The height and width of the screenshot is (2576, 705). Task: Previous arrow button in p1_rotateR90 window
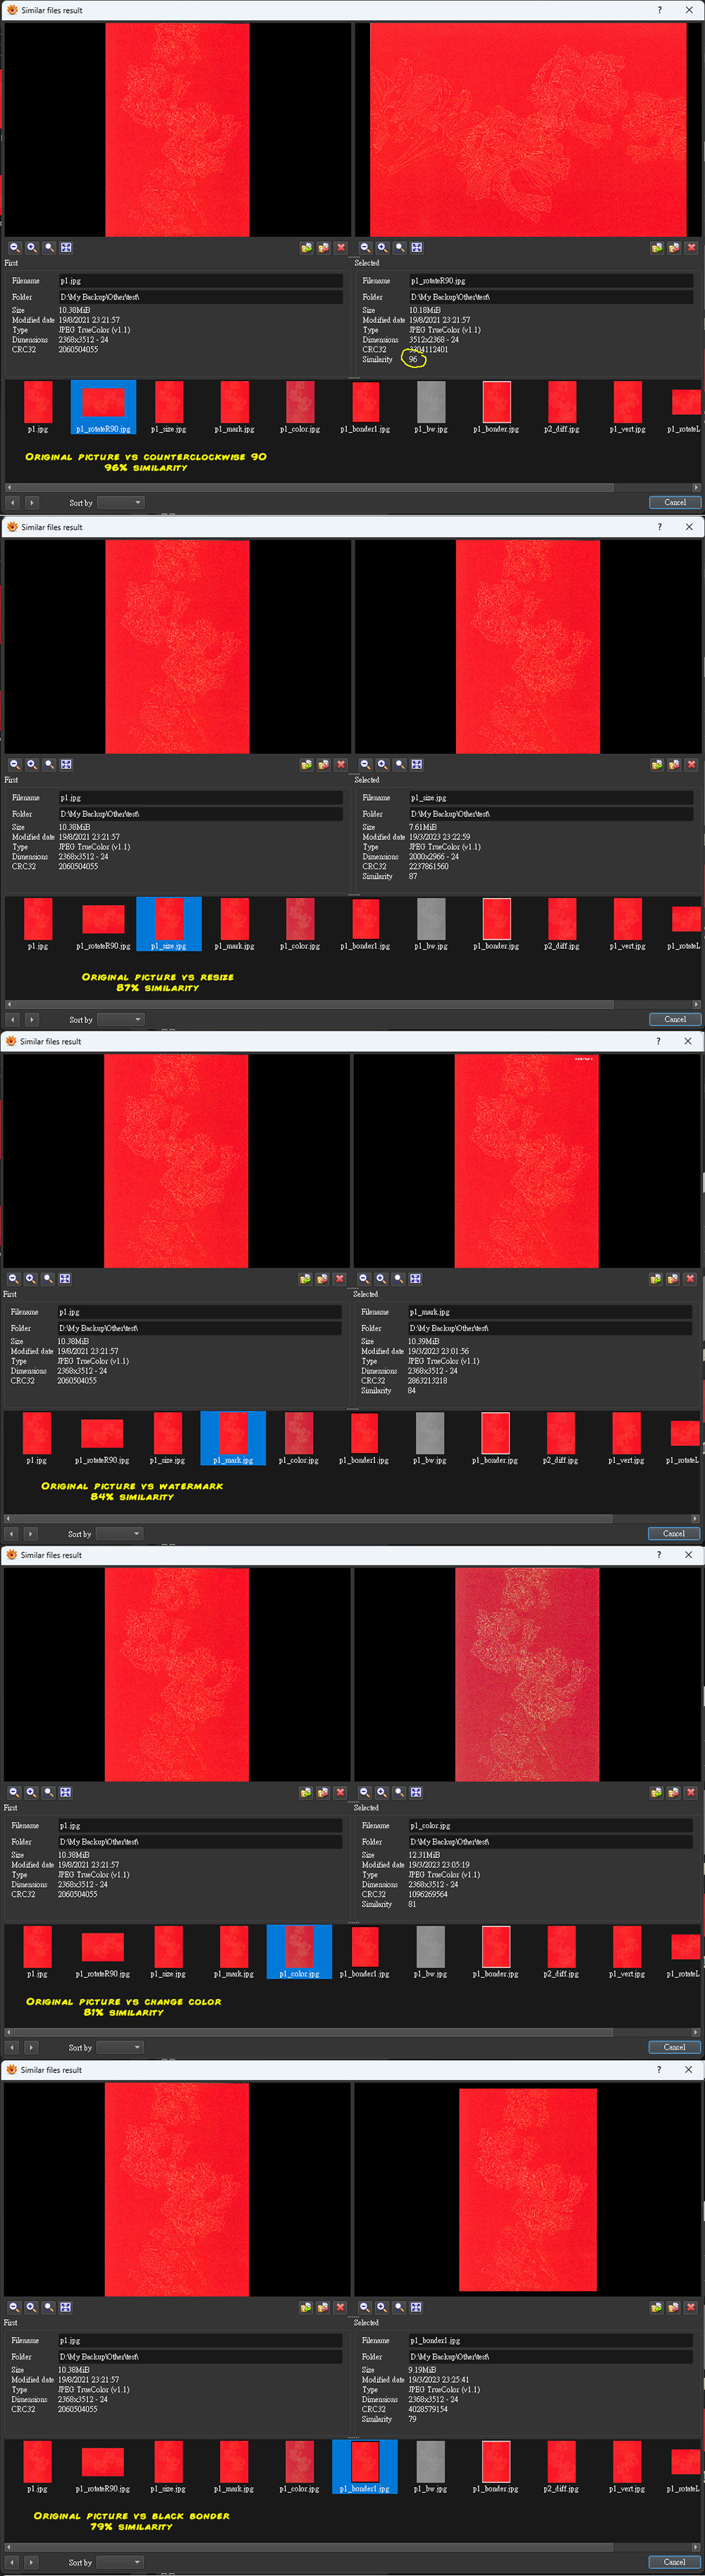point(13,502)
